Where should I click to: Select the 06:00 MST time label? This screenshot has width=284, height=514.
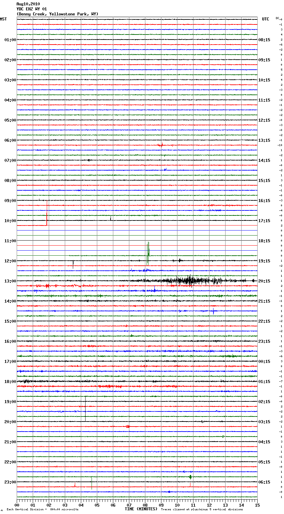(x=10, y=140)
